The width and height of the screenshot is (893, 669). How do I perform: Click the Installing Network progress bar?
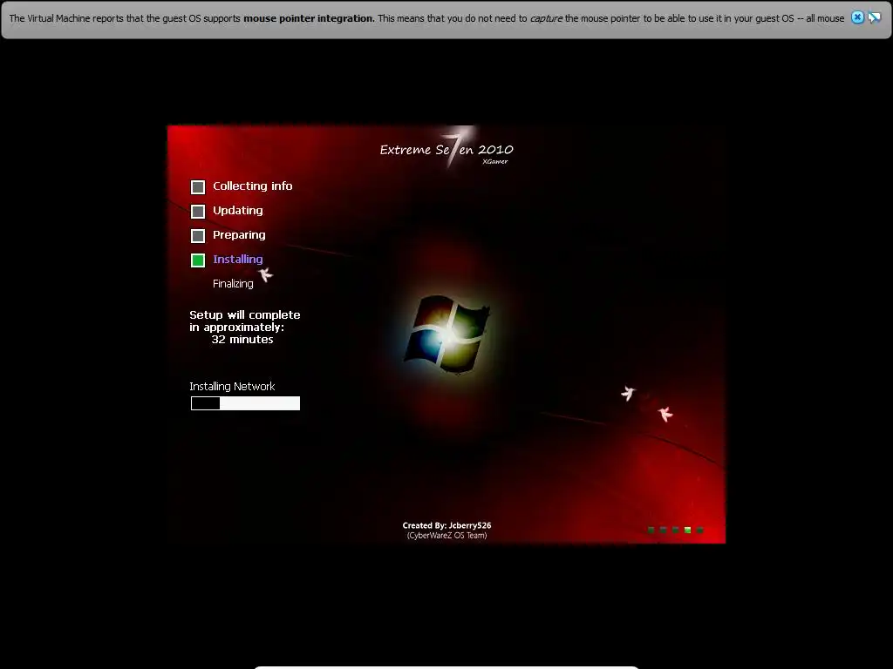[x=245, y=403]
